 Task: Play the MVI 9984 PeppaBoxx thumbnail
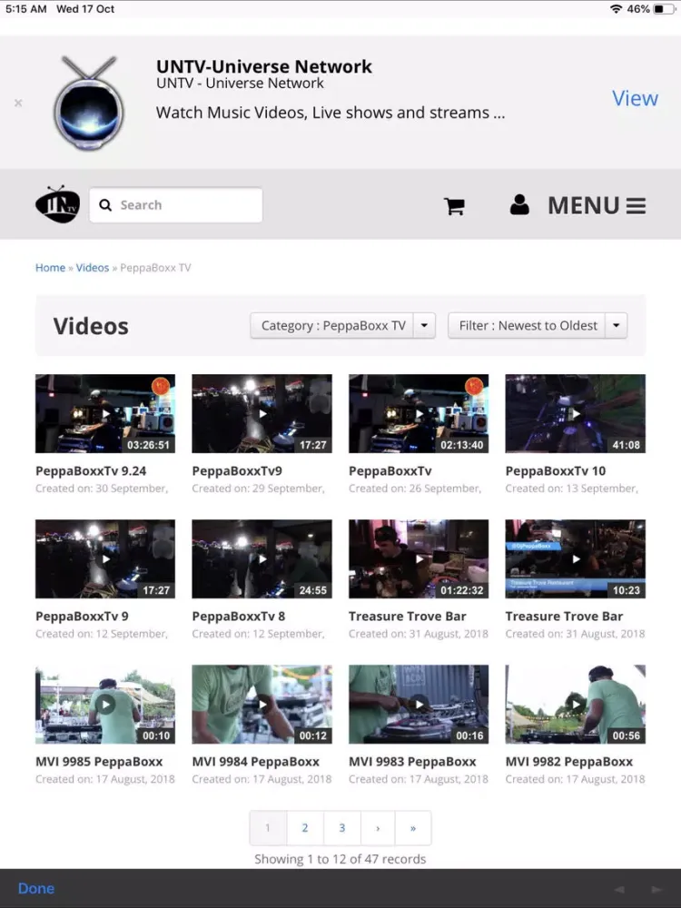tap(262, 705)
